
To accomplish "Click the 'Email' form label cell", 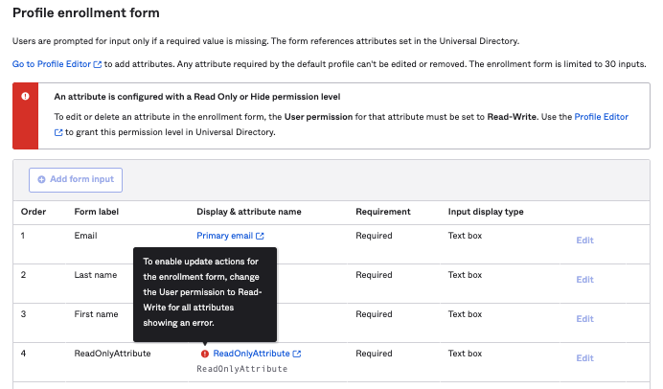I will 86,236.
